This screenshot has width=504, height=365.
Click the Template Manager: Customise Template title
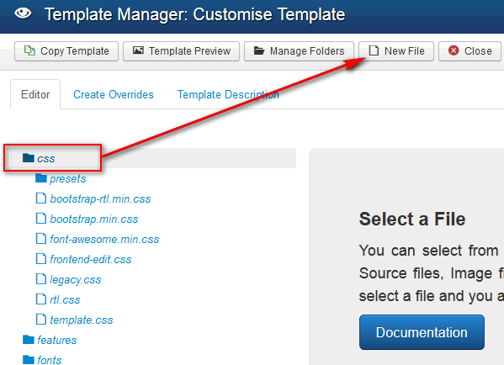pyautogui.click(x=195, y=15)
